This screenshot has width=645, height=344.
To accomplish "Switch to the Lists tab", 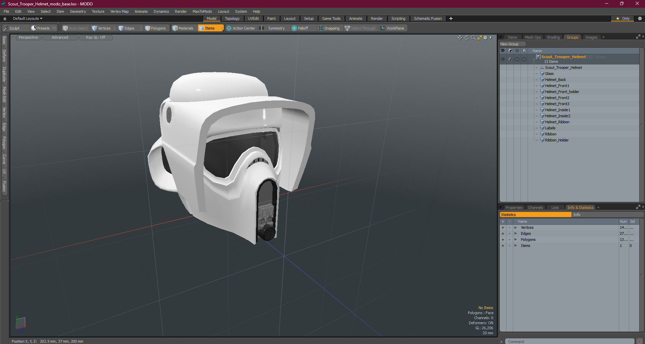I will click(x=555, y=208).
